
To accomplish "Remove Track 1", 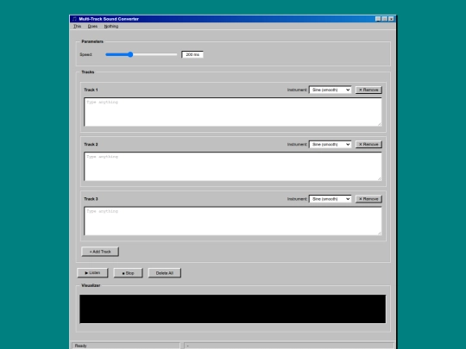I will [368, 90].
